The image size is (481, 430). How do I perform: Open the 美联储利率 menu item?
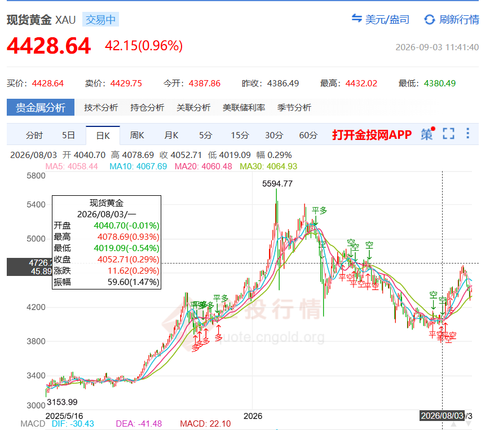(x=244, y=108)
